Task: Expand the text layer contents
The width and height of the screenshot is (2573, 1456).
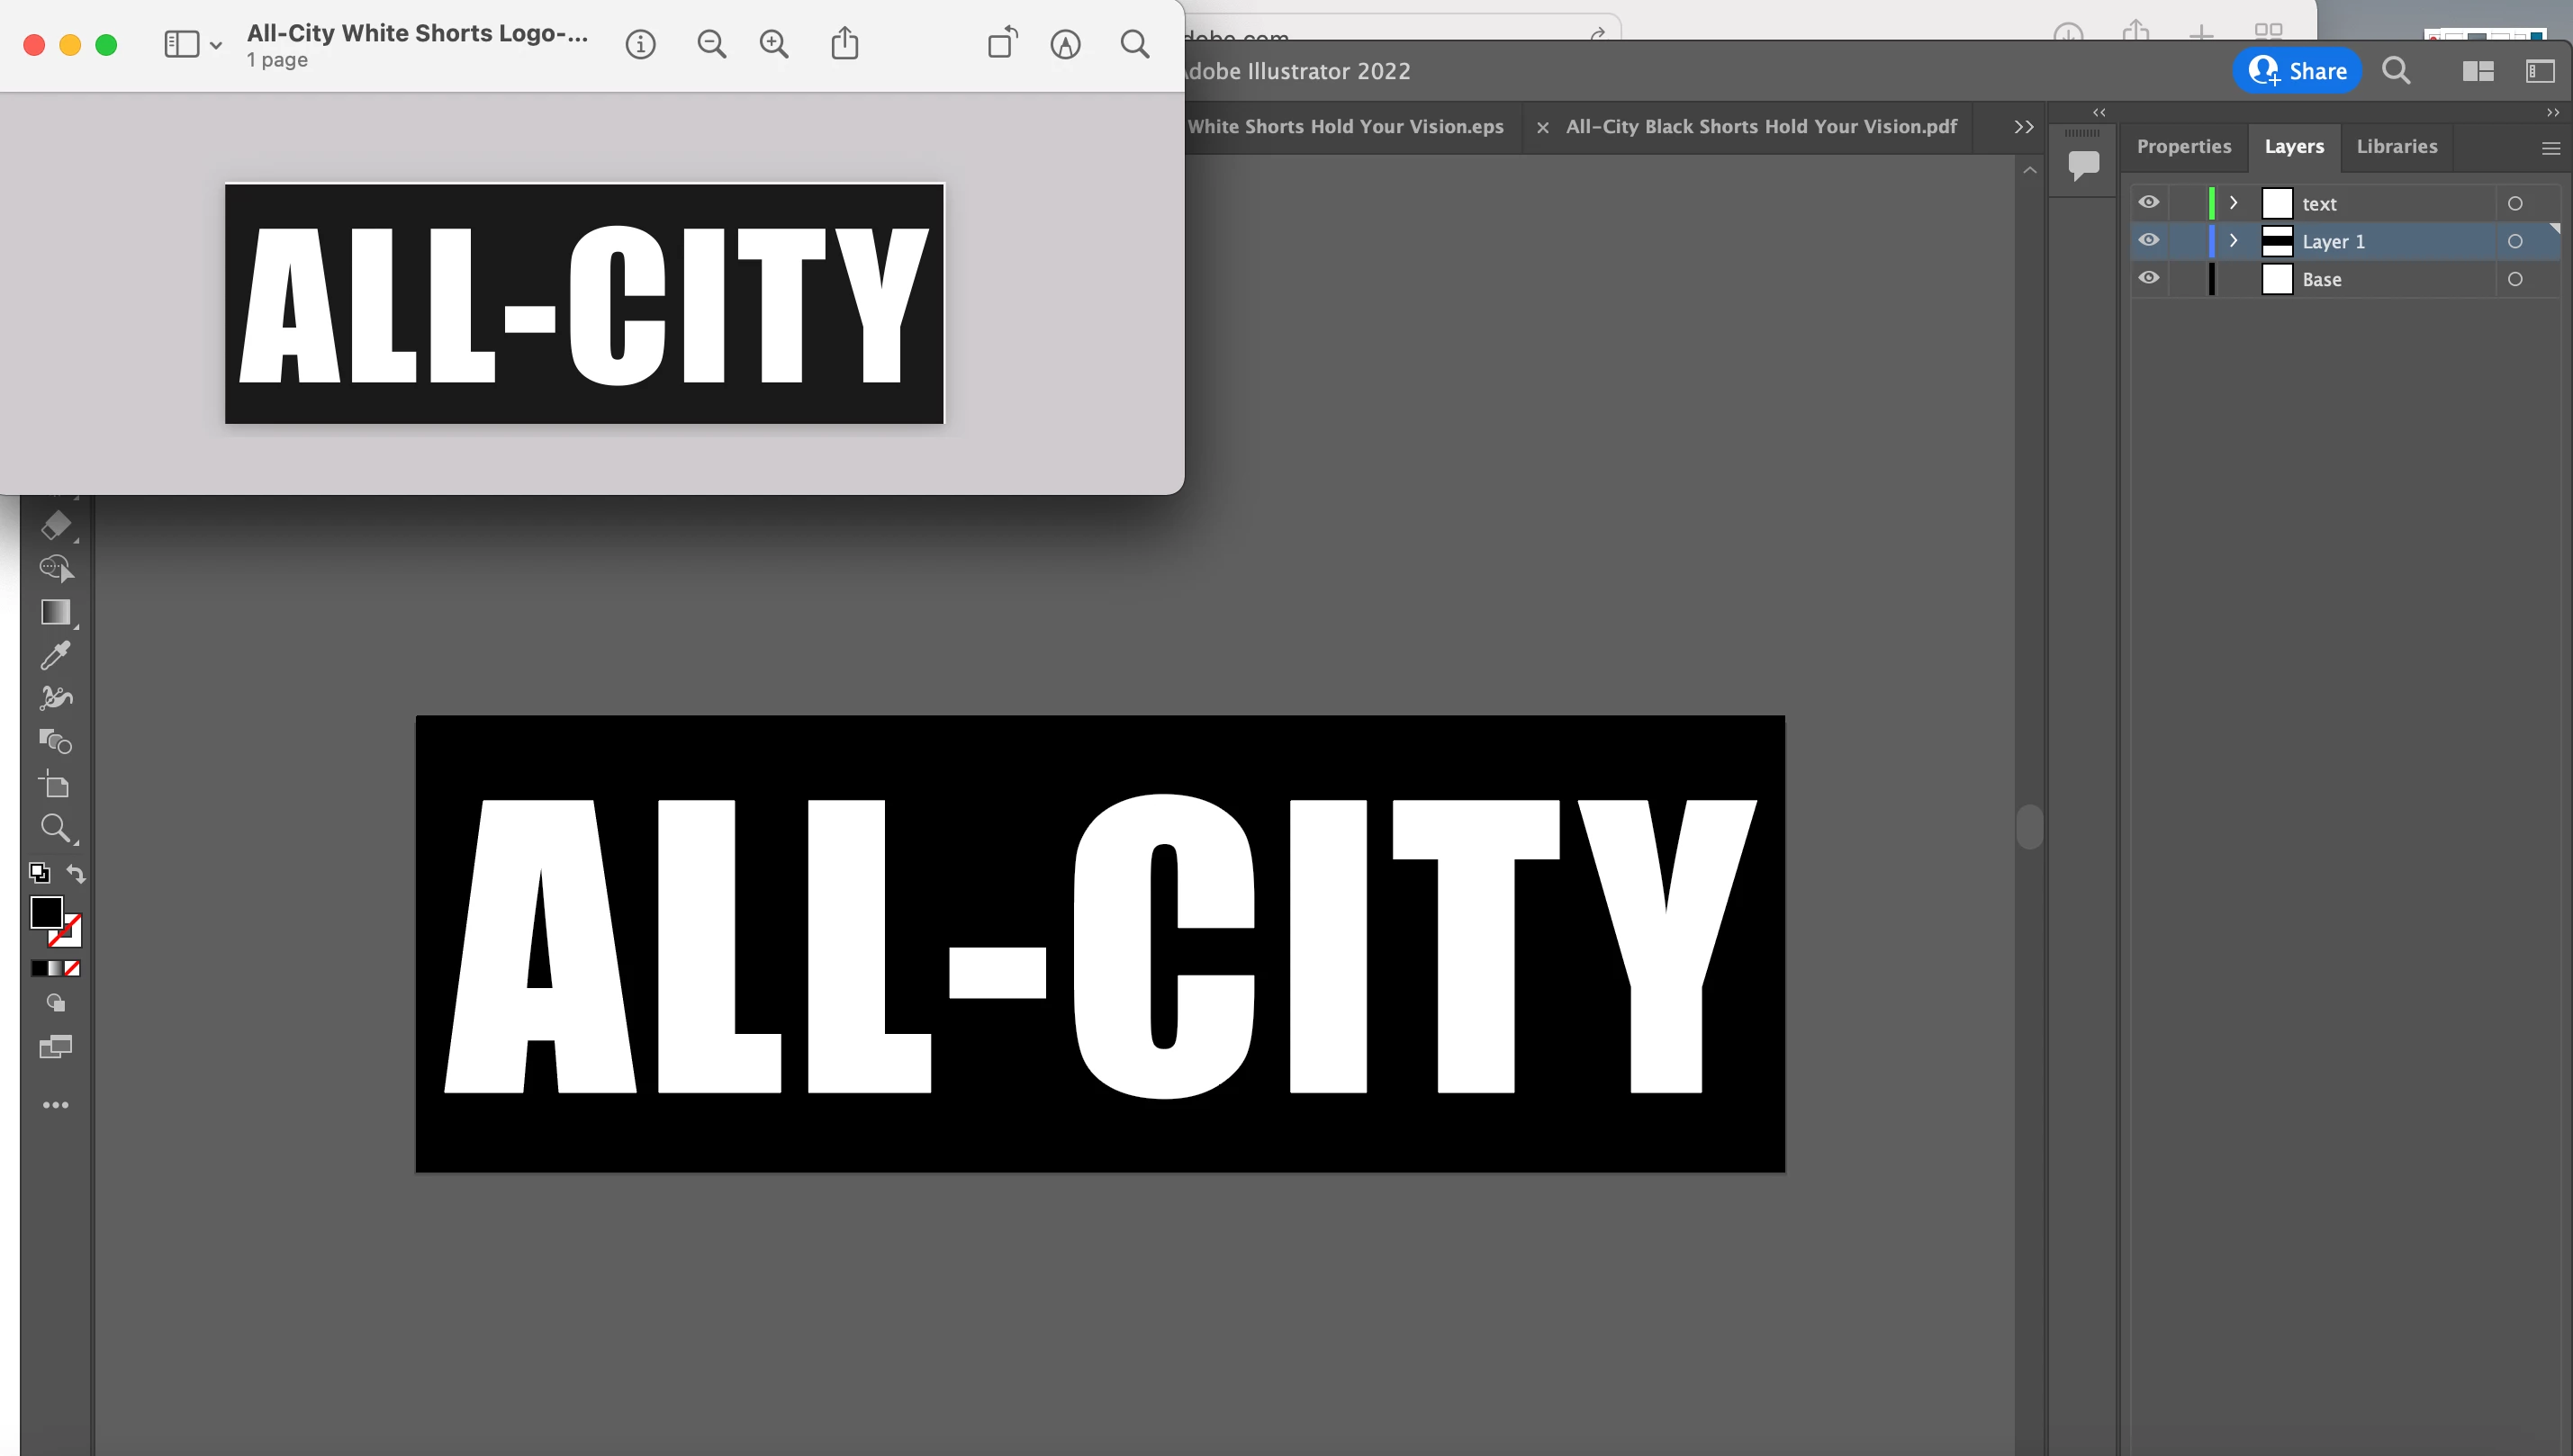Action: tap(2233, 203)
